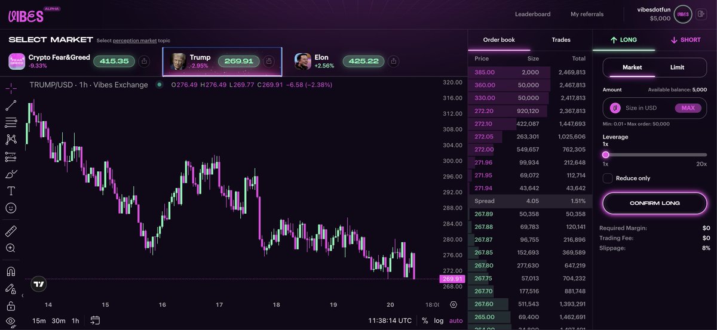Image resolution: width=717 pixels, height=330 pixels.
Task: Click Crypto Fear&Greed price 415.35
Action: tap(114, 61)
